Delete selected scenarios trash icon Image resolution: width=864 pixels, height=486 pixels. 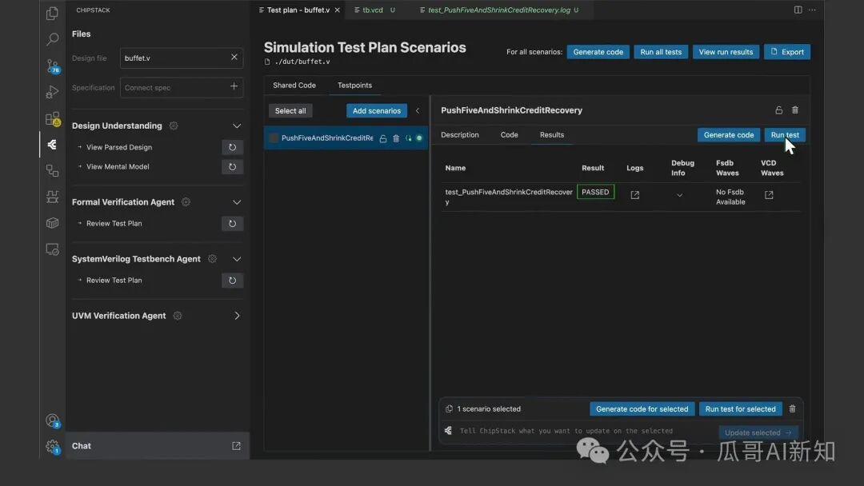[792, 409]
